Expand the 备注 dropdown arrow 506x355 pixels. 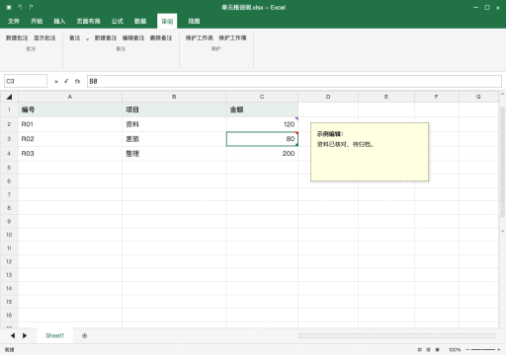(87, 39)
